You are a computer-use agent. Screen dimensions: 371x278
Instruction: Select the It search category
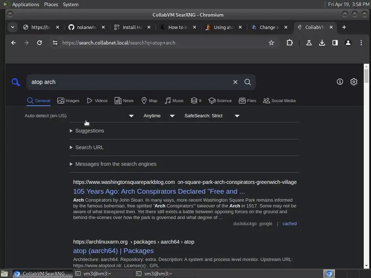tap(196, 101)
